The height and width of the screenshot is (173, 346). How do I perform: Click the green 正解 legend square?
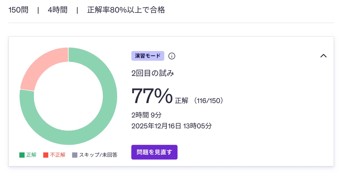pos(22,155)
